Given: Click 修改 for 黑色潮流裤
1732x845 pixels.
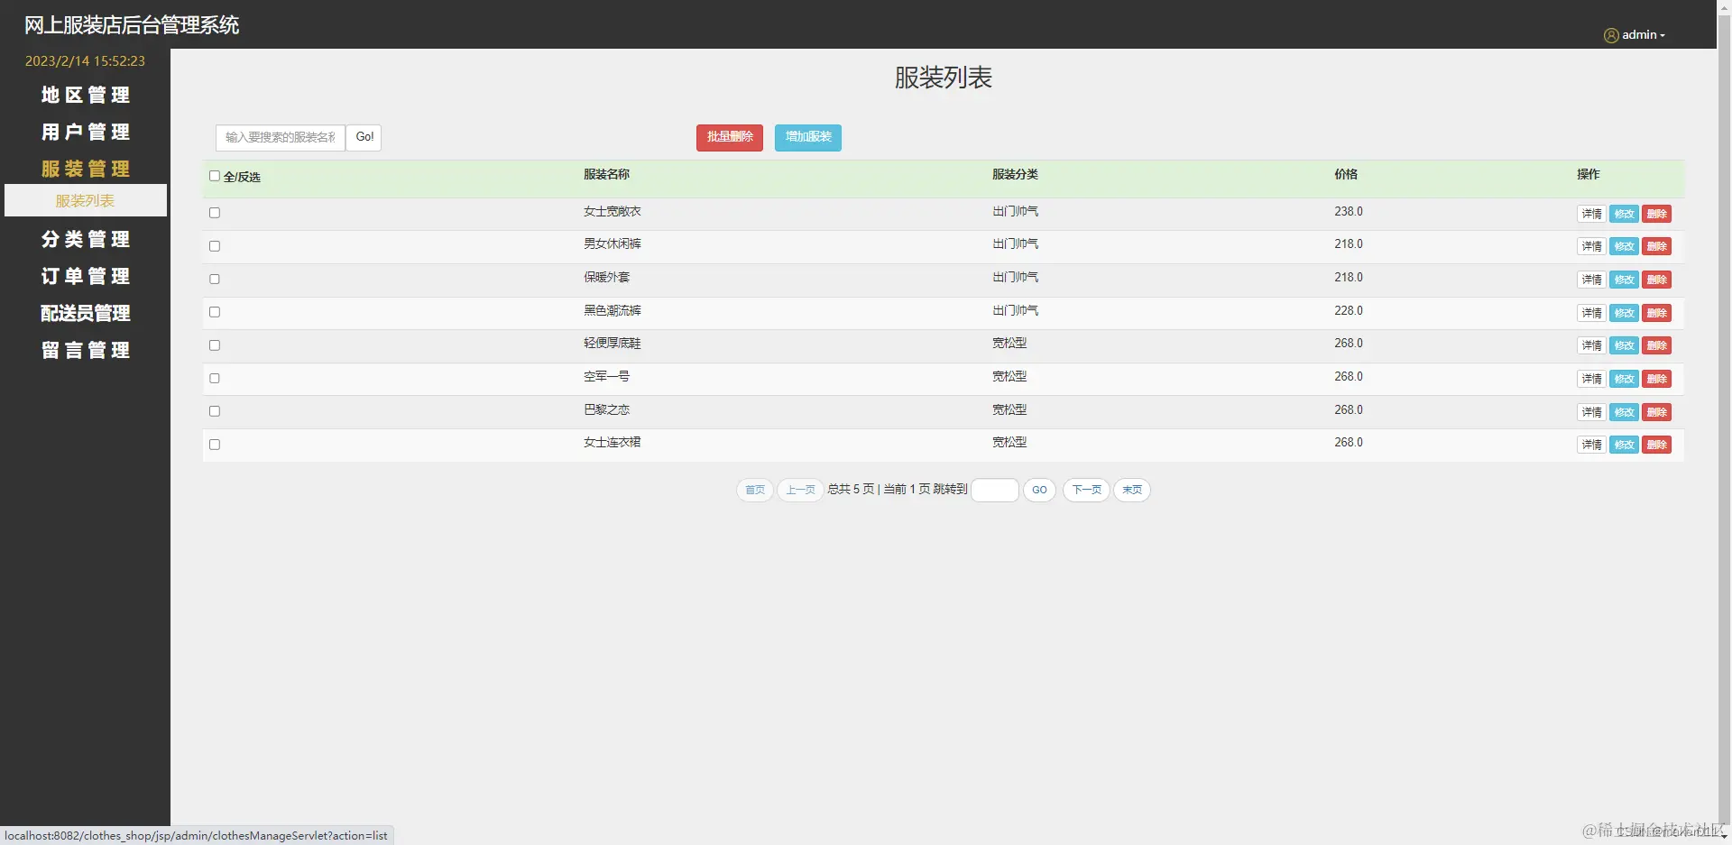Looking at the screenshot, I should click(1624, 313).
